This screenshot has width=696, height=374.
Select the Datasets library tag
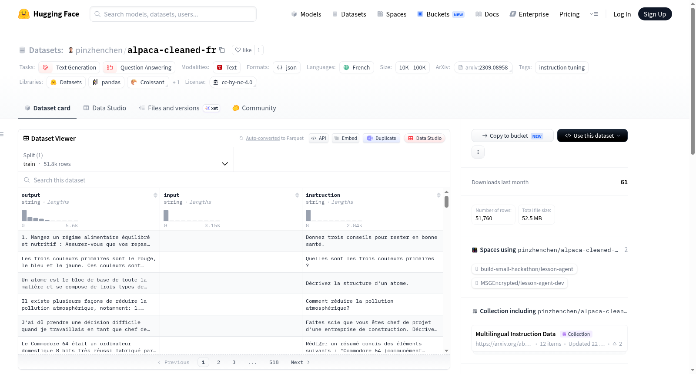tap(66, 82)
